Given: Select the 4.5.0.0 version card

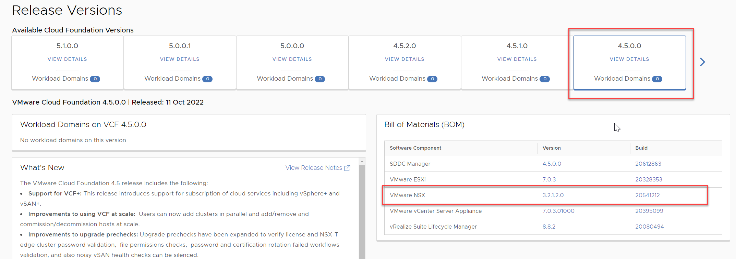Looking at the screenshot, I should pos(630,63).
